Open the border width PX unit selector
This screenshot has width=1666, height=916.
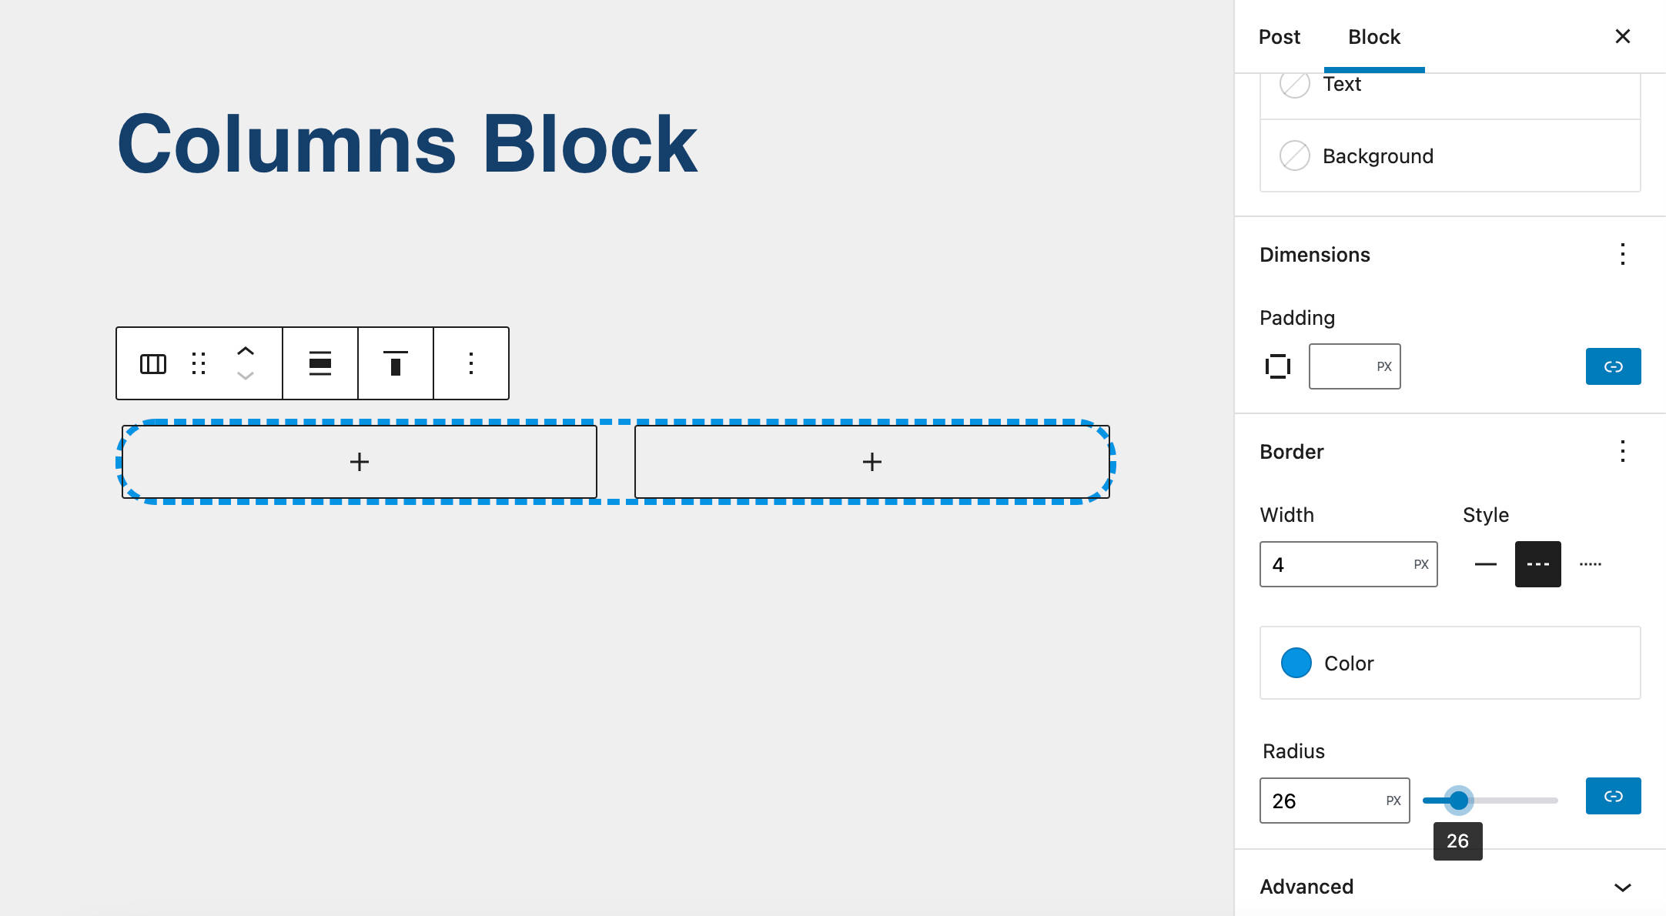click(x=1419, y=563)
